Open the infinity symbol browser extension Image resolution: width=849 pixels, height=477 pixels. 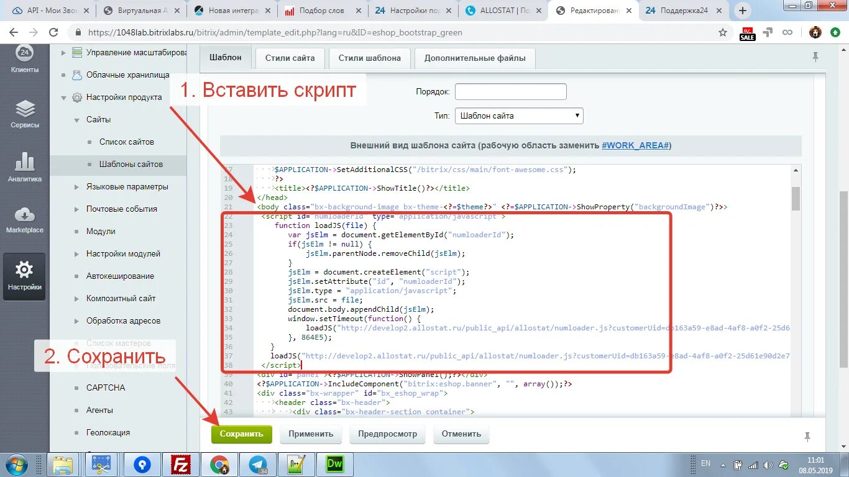(787, 33)
